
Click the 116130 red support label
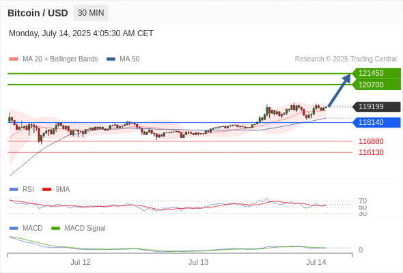click(x=371, y=152)
